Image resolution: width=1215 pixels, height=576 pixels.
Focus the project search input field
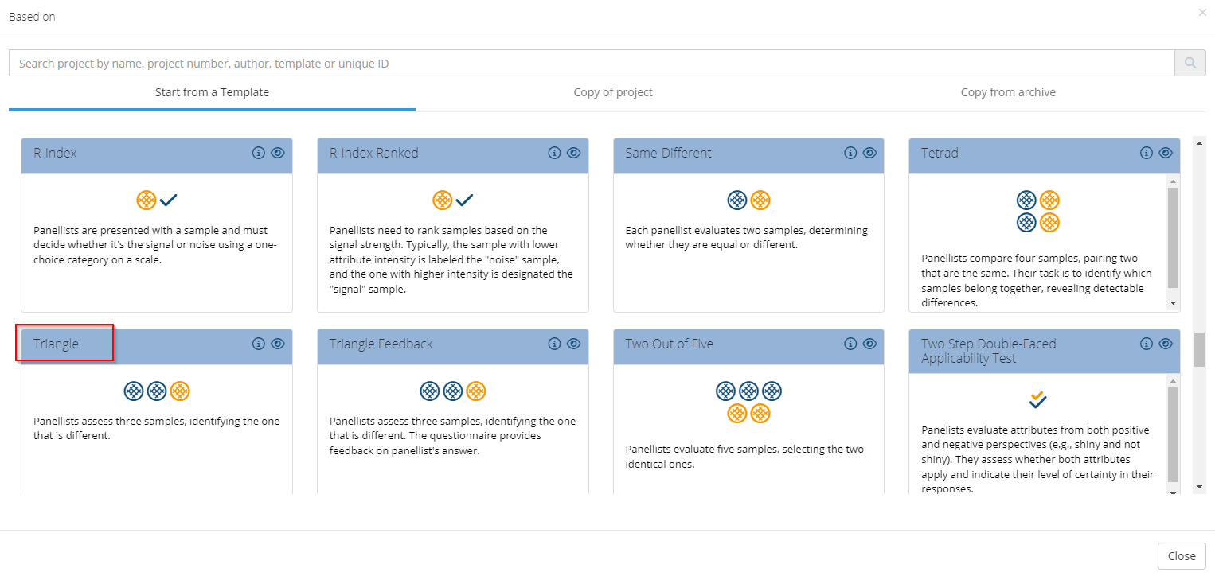[591, 63]
